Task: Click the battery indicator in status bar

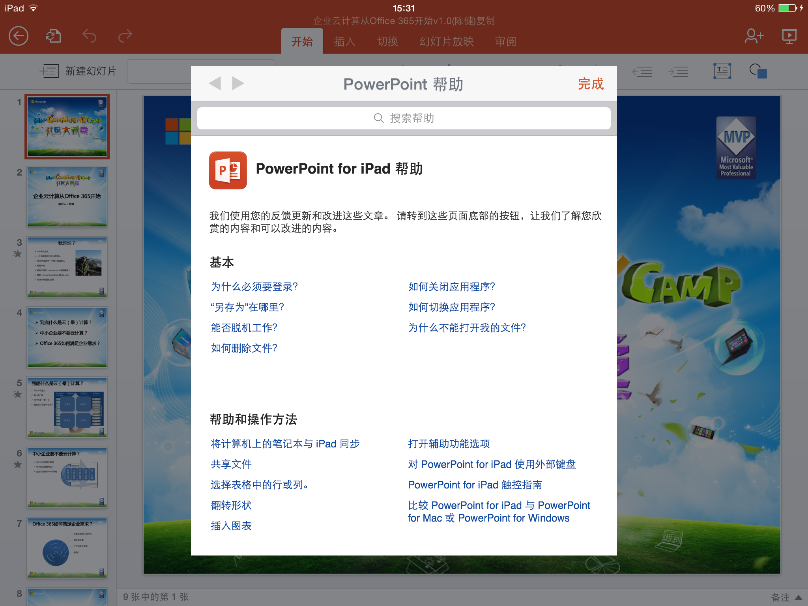Action: coord(788,8)
